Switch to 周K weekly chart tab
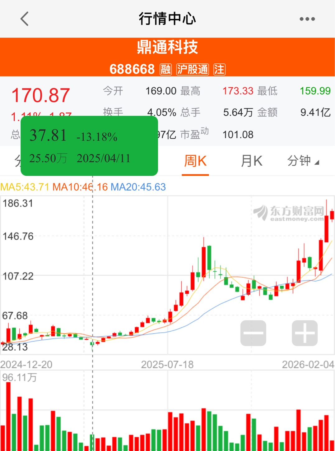The image size is (335, 451). pos(195,161)
